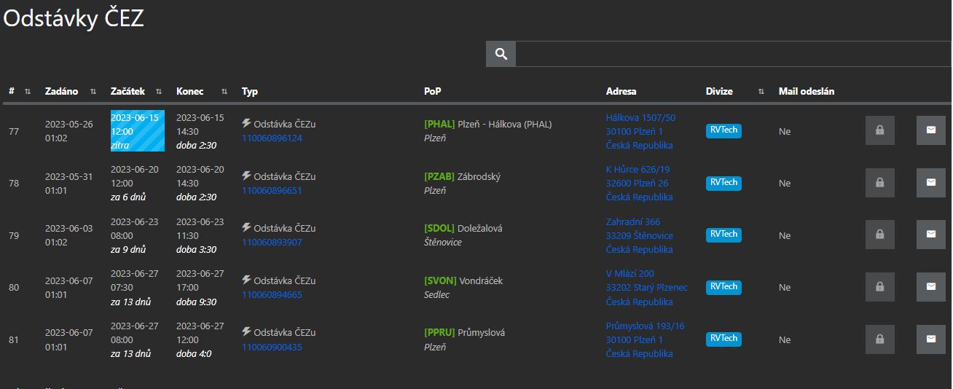Sort table by Začátek column
This screenshot has height=389, width=953.
point(159,92)
